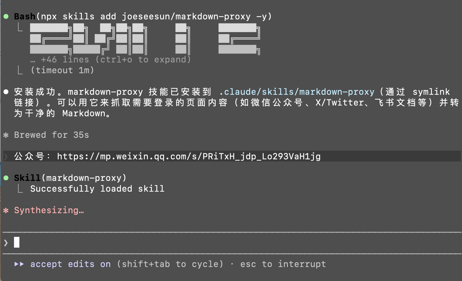Click the pink Synthesizing spinner asterisk
Viewport: 462px width, 281px height.
coord(6,210)
